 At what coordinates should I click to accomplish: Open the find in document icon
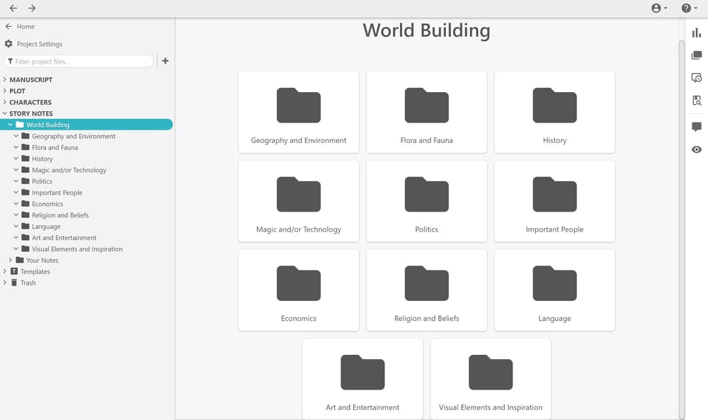[697, 101]
